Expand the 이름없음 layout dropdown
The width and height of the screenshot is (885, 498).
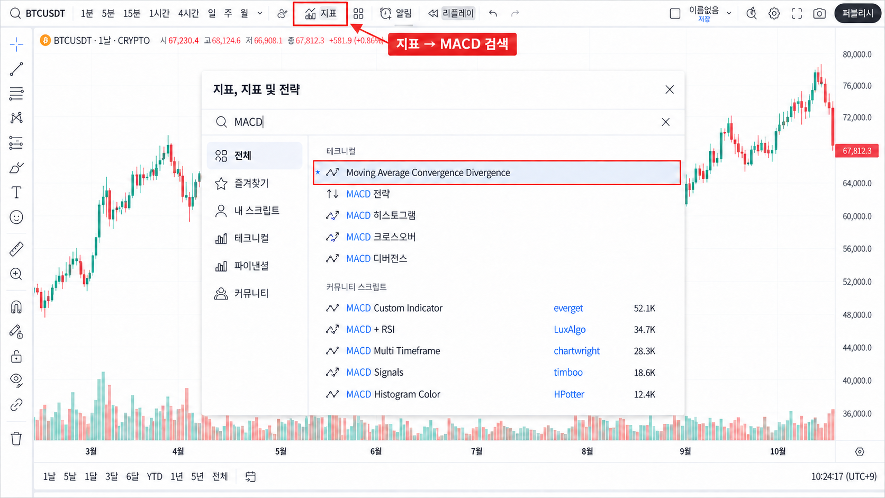(729, 13)
